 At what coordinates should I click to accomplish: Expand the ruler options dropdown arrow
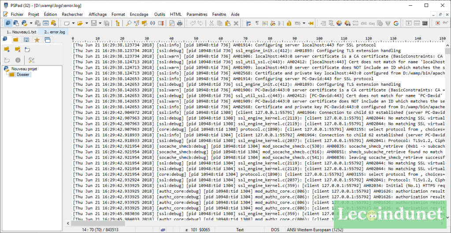pyautogui.click(x=304, y=23)
